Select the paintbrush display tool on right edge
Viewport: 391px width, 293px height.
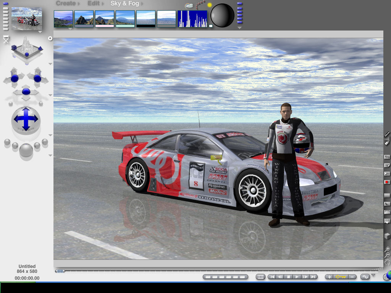point(387,135)
